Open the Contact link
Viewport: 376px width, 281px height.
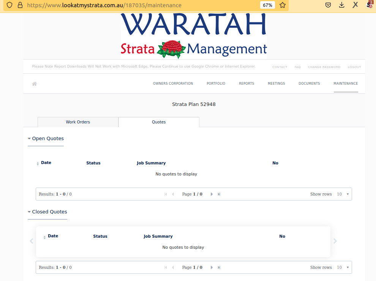coord(280,67)
